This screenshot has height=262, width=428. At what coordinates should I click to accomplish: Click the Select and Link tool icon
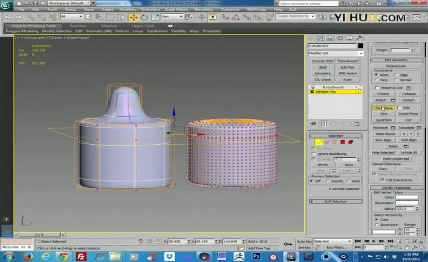tap(31, 17)
